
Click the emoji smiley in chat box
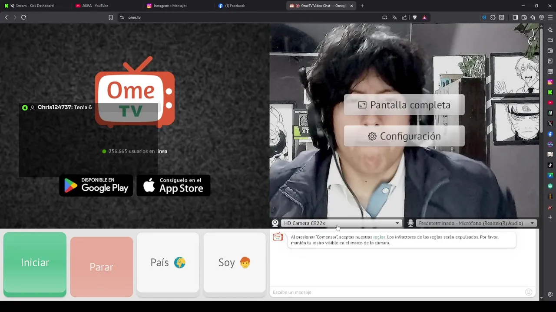click(529, 292)
